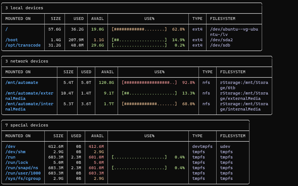Click used value 36.2G
The width and height of the screenshot is (298, 186).
pyautogui.click(x=77, y=29)
